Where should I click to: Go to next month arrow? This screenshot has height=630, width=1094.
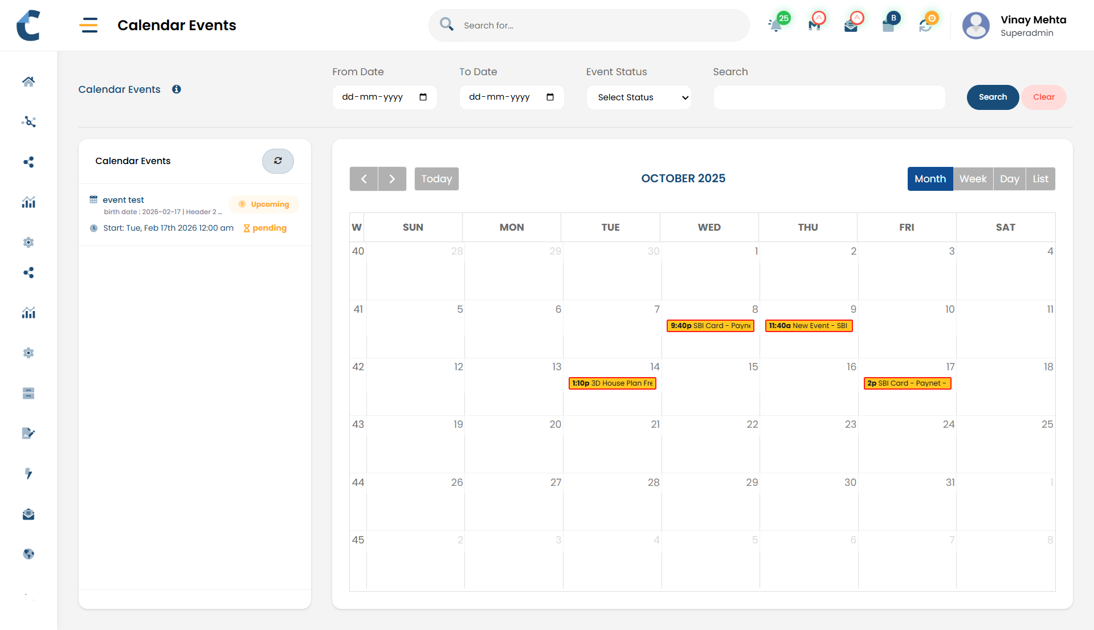click(392, 179)
